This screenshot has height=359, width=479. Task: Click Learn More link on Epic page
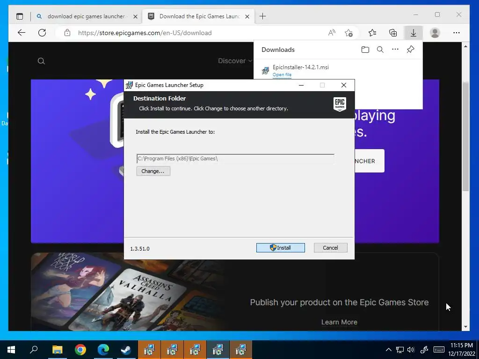click(x=339, y=322)
